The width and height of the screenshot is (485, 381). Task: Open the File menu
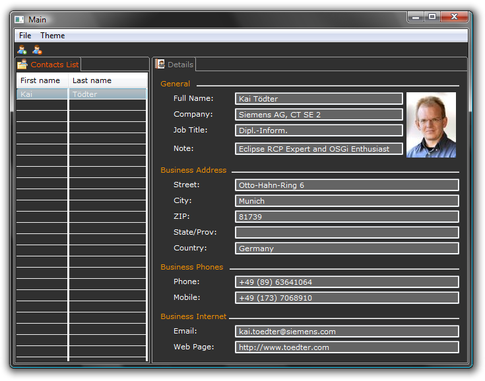click(x=25, y=36)
